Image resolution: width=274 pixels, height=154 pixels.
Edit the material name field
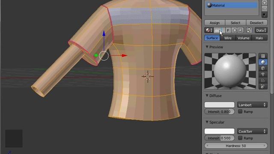(x=219, y=30)
